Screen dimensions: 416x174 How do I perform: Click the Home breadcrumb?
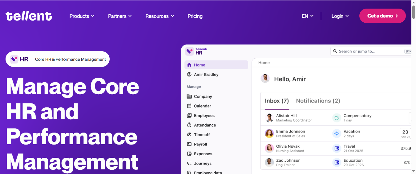click(x=264, y=63)
